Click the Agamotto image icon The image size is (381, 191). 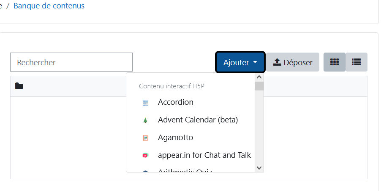tap(145, 138)
